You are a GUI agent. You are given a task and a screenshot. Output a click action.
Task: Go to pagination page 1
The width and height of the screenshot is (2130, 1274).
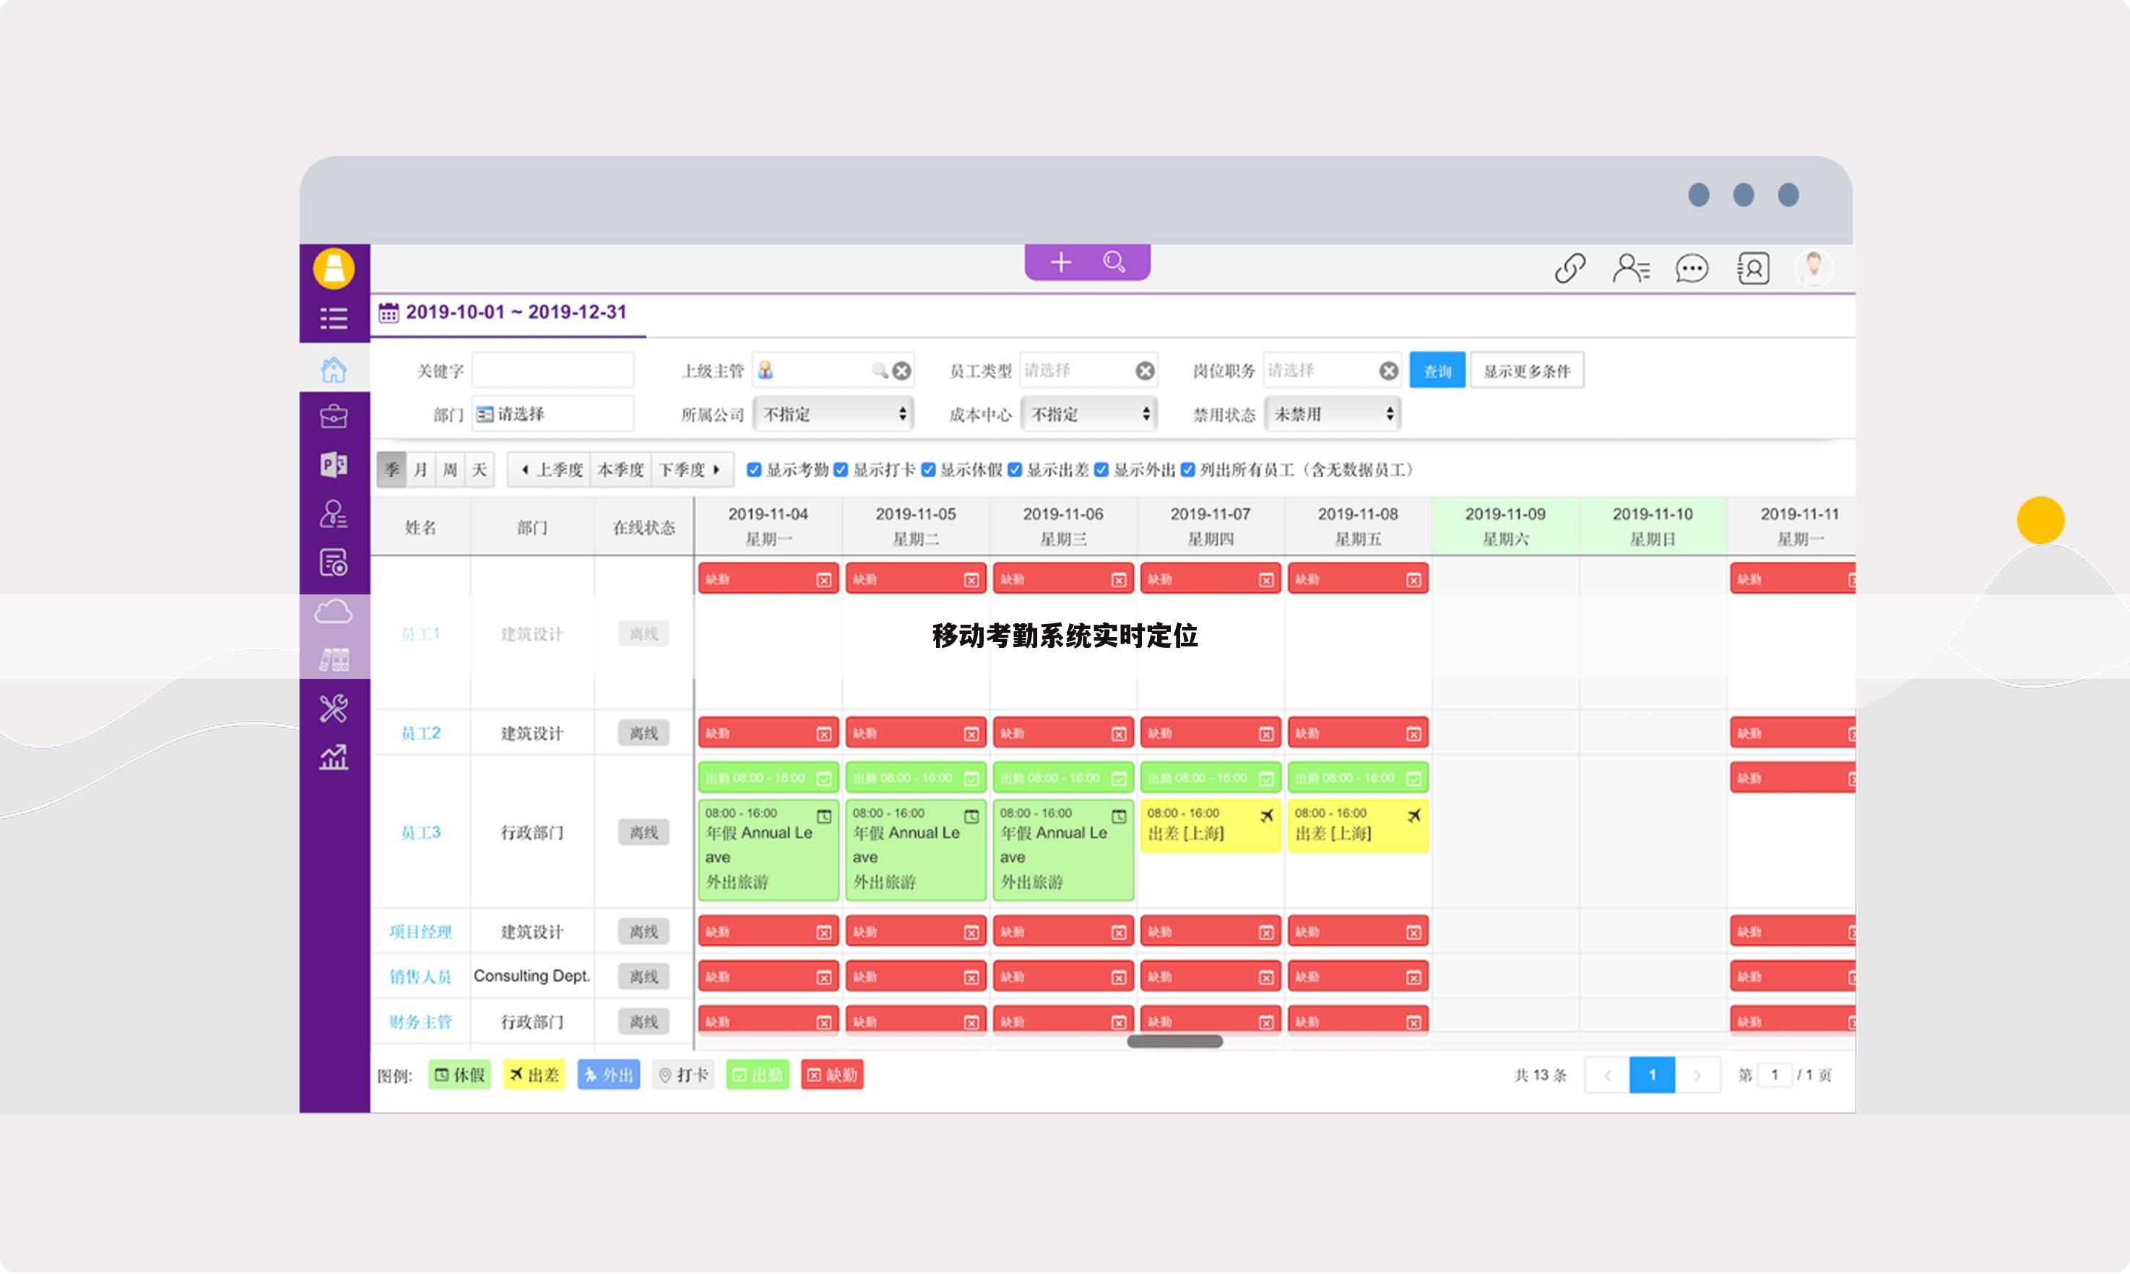1652,1075
